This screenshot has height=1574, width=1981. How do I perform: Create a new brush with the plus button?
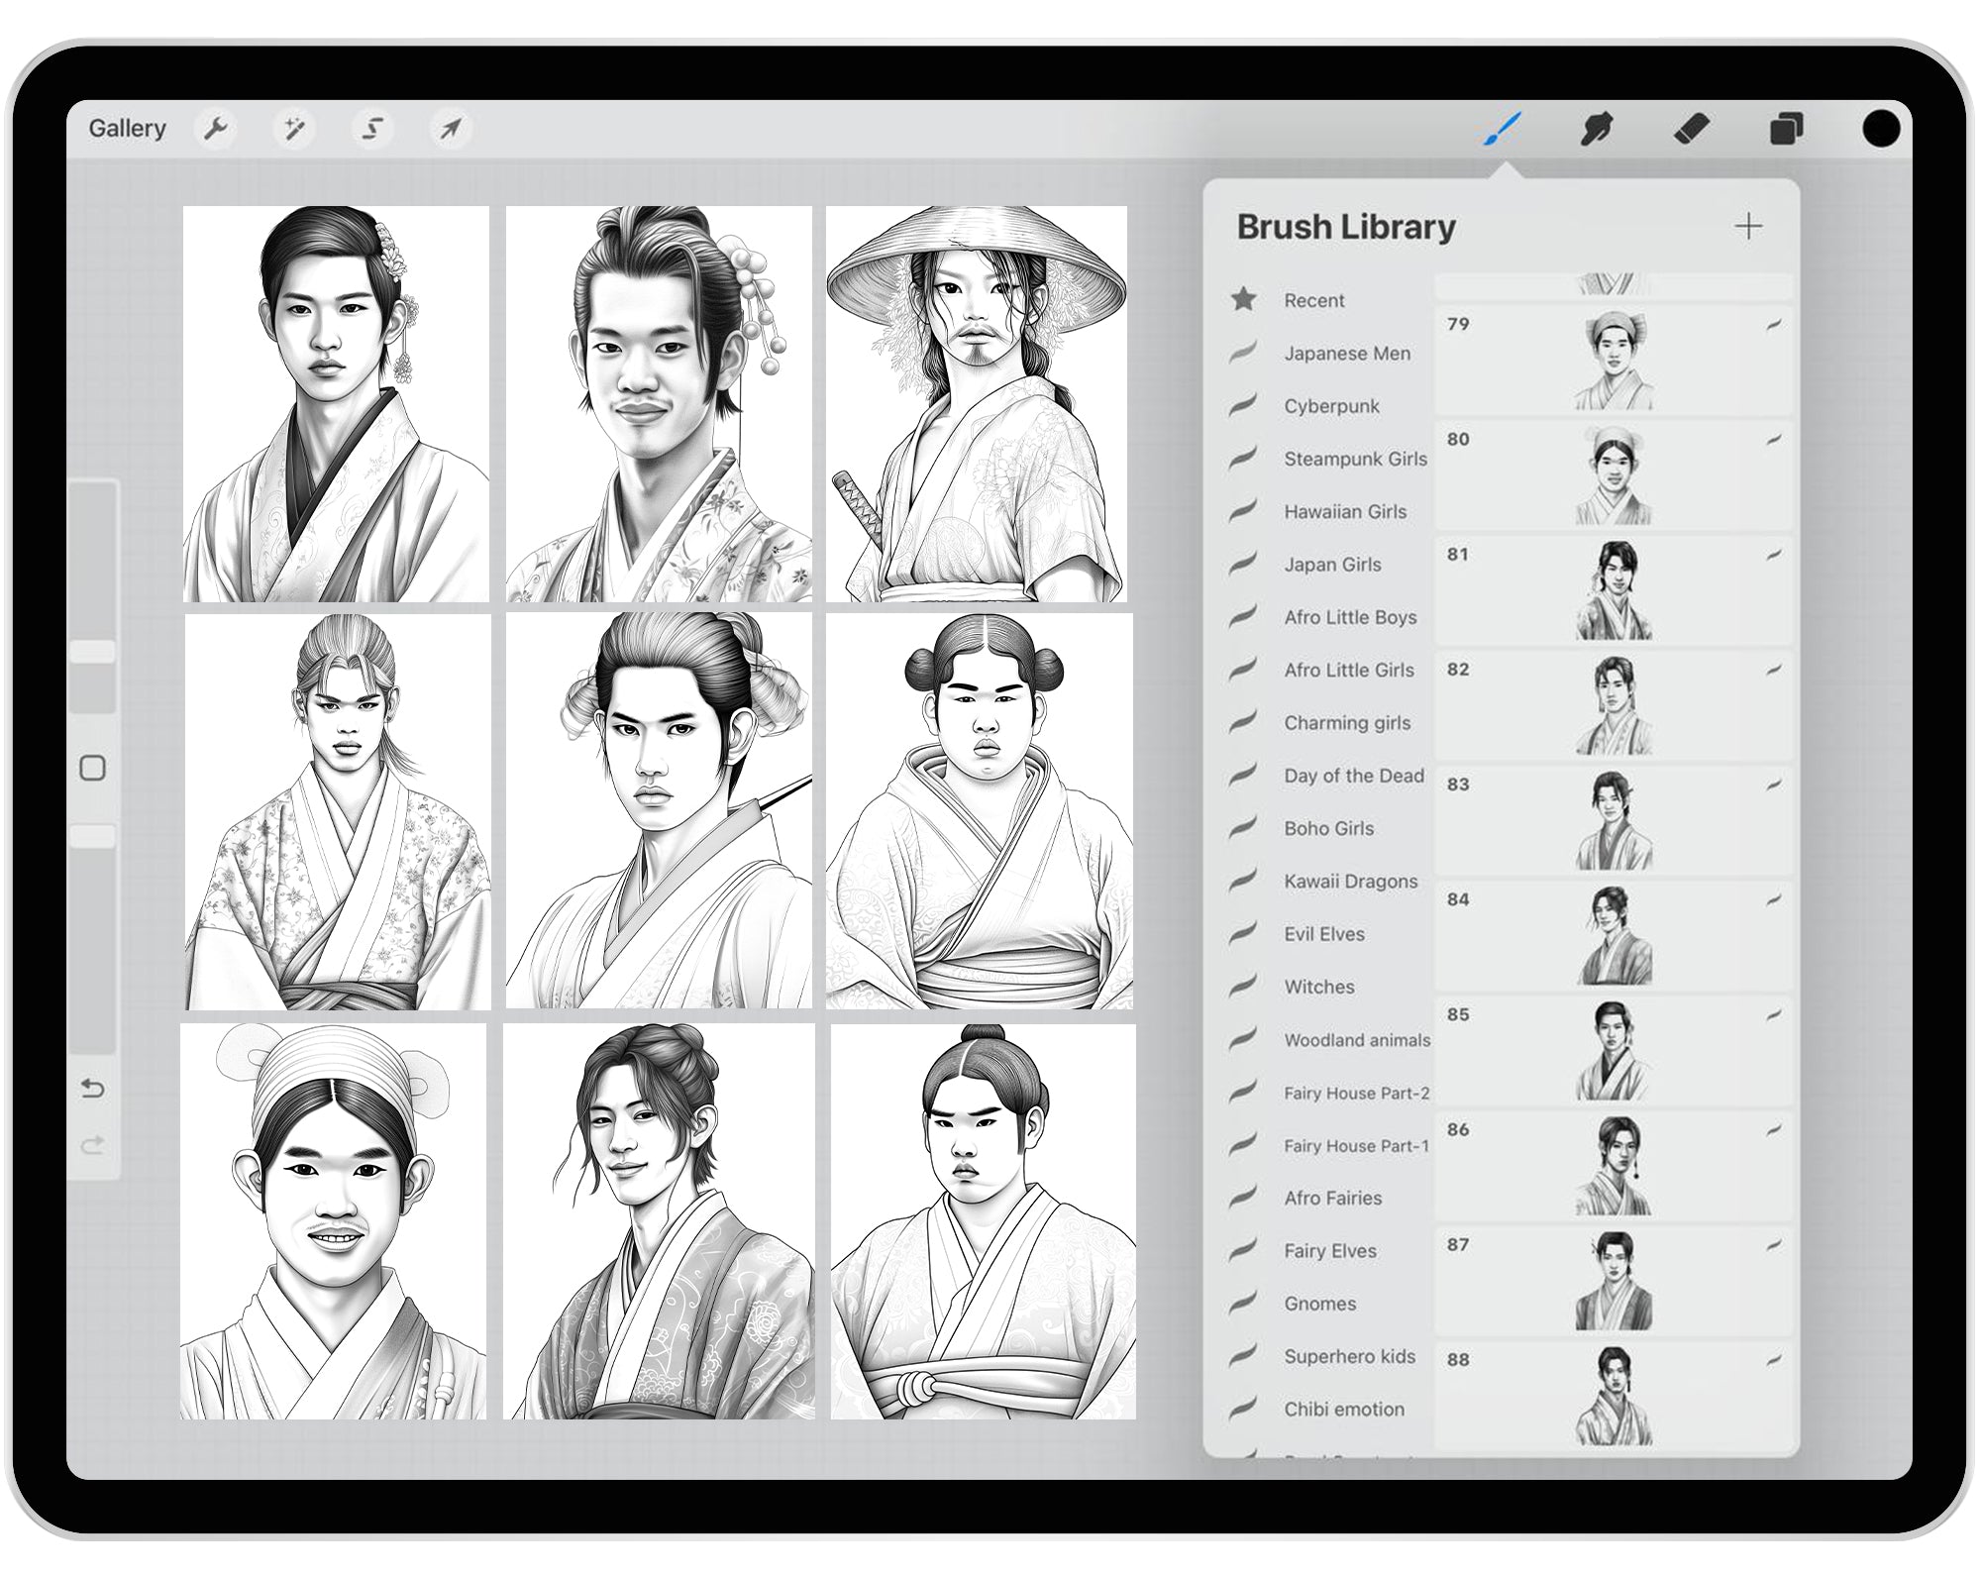1749,226
